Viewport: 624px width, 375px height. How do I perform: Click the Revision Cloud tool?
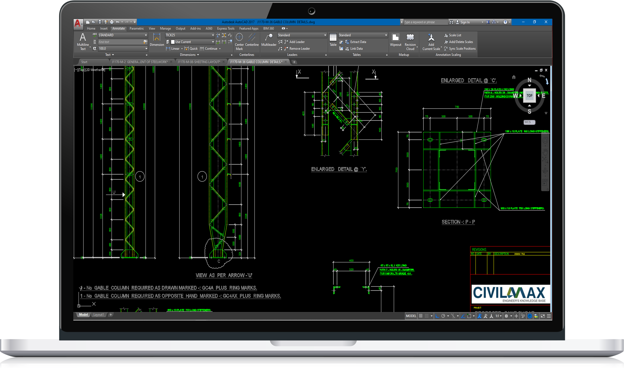pyautogui.click(x=410, y=42)
